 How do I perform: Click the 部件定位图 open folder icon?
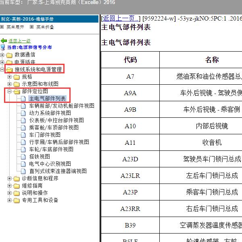pos(17,92)
